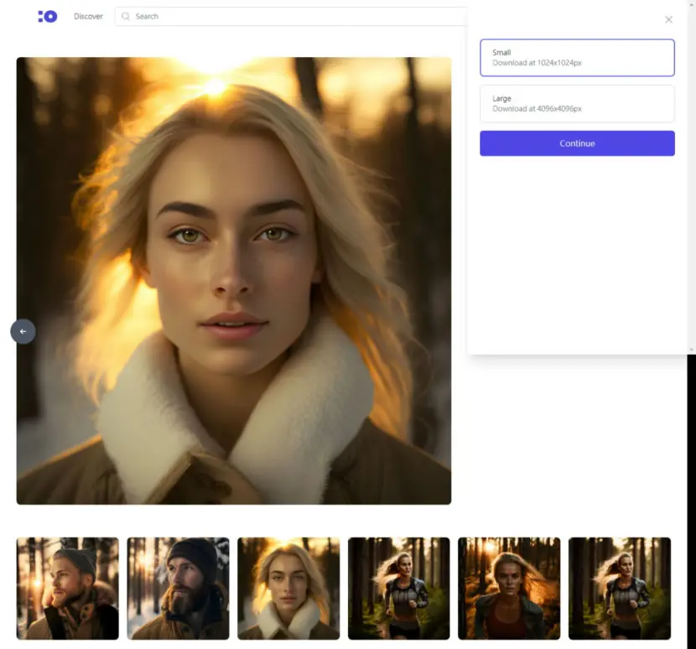Open fourth thumbnail of woman running in forest
The image size is (696, 649).
click(x=398, y=588)
